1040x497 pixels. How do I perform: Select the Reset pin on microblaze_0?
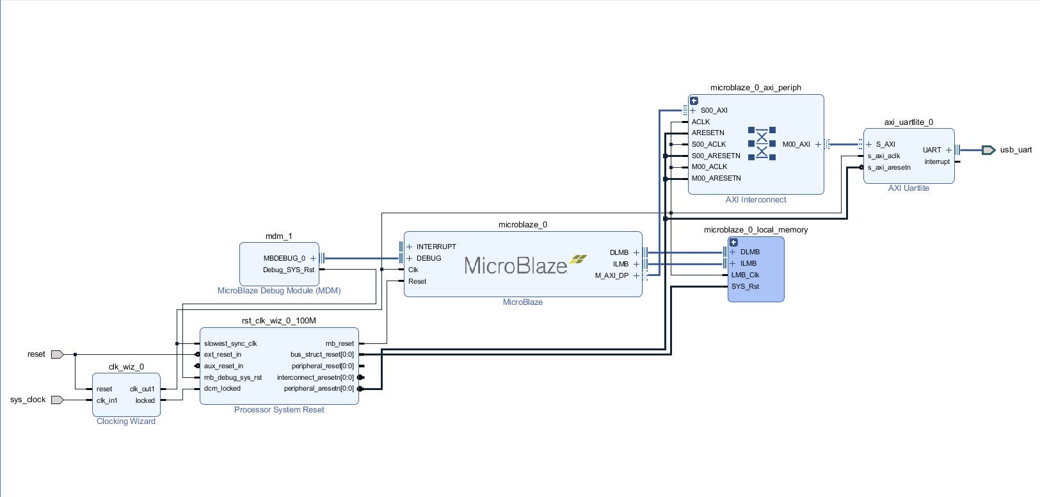[x=417, y=281]
